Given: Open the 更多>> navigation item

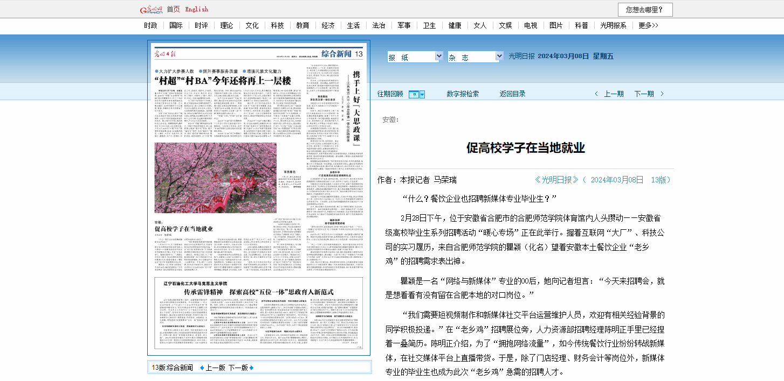Looking at the screenshot, I should [x=648, y=25].
